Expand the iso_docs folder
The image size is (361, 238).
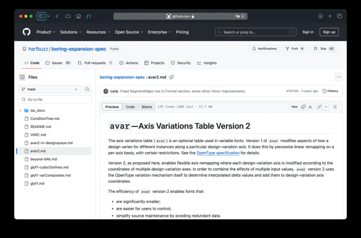20,110
